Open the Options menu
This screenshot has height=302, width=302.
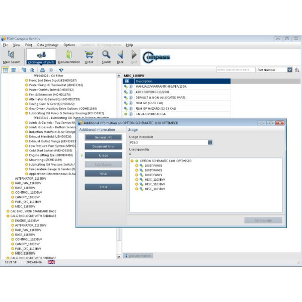pyautogui.click(x=69, y=45)
